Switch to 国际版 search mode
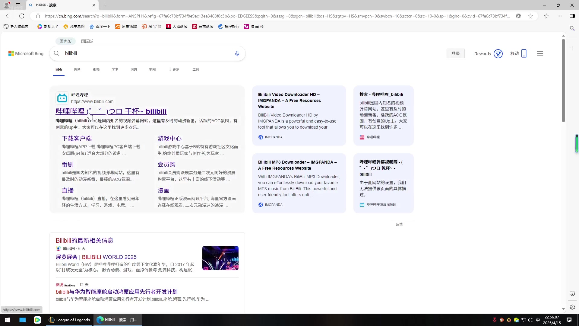579x326 pixels. (x=87, y=41)
